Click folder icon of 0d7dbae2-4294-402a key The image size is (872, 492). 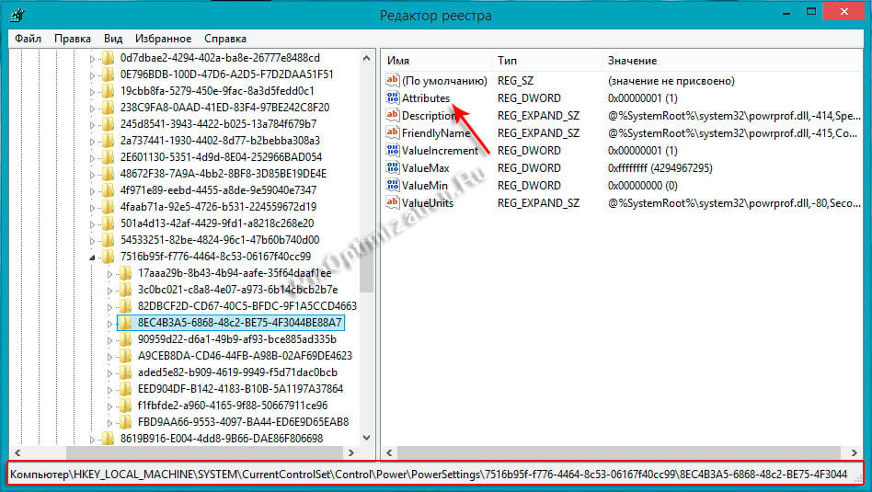point(108,58)
